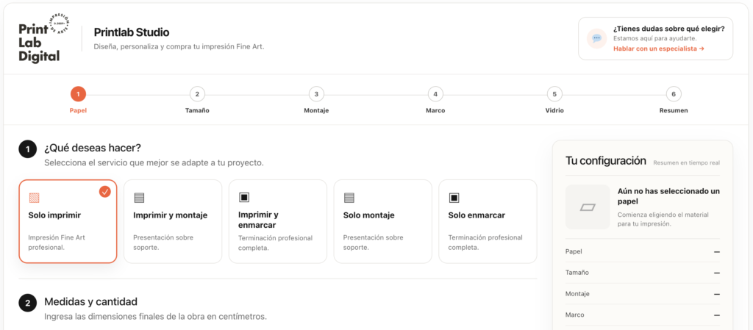Select the Imprimir y montaje service card
This screenshot has width=753, height=330.
(173, 221)
